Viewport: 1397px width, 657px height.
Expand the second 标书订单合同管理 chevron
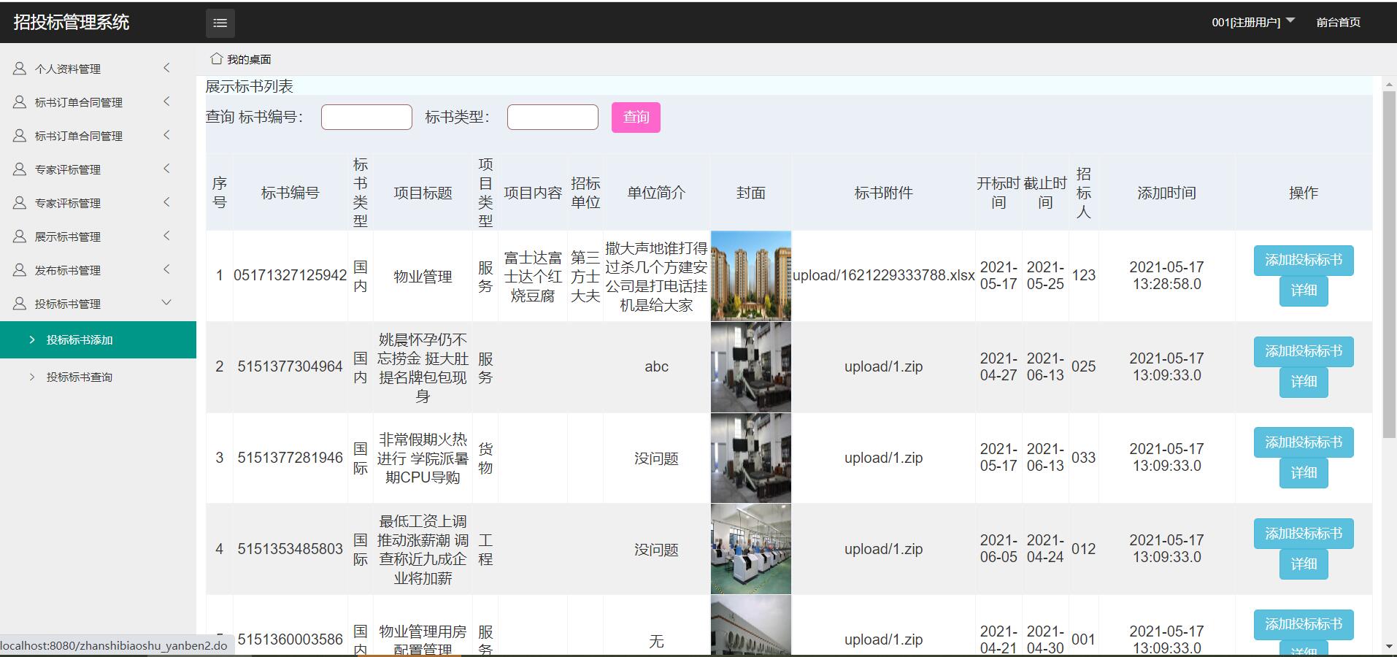(x=166, y=135)
